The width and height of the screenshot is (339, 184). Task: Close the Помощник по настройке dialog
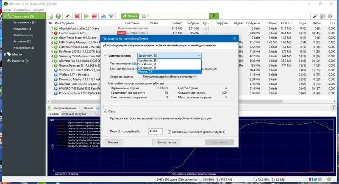(235, 39)
